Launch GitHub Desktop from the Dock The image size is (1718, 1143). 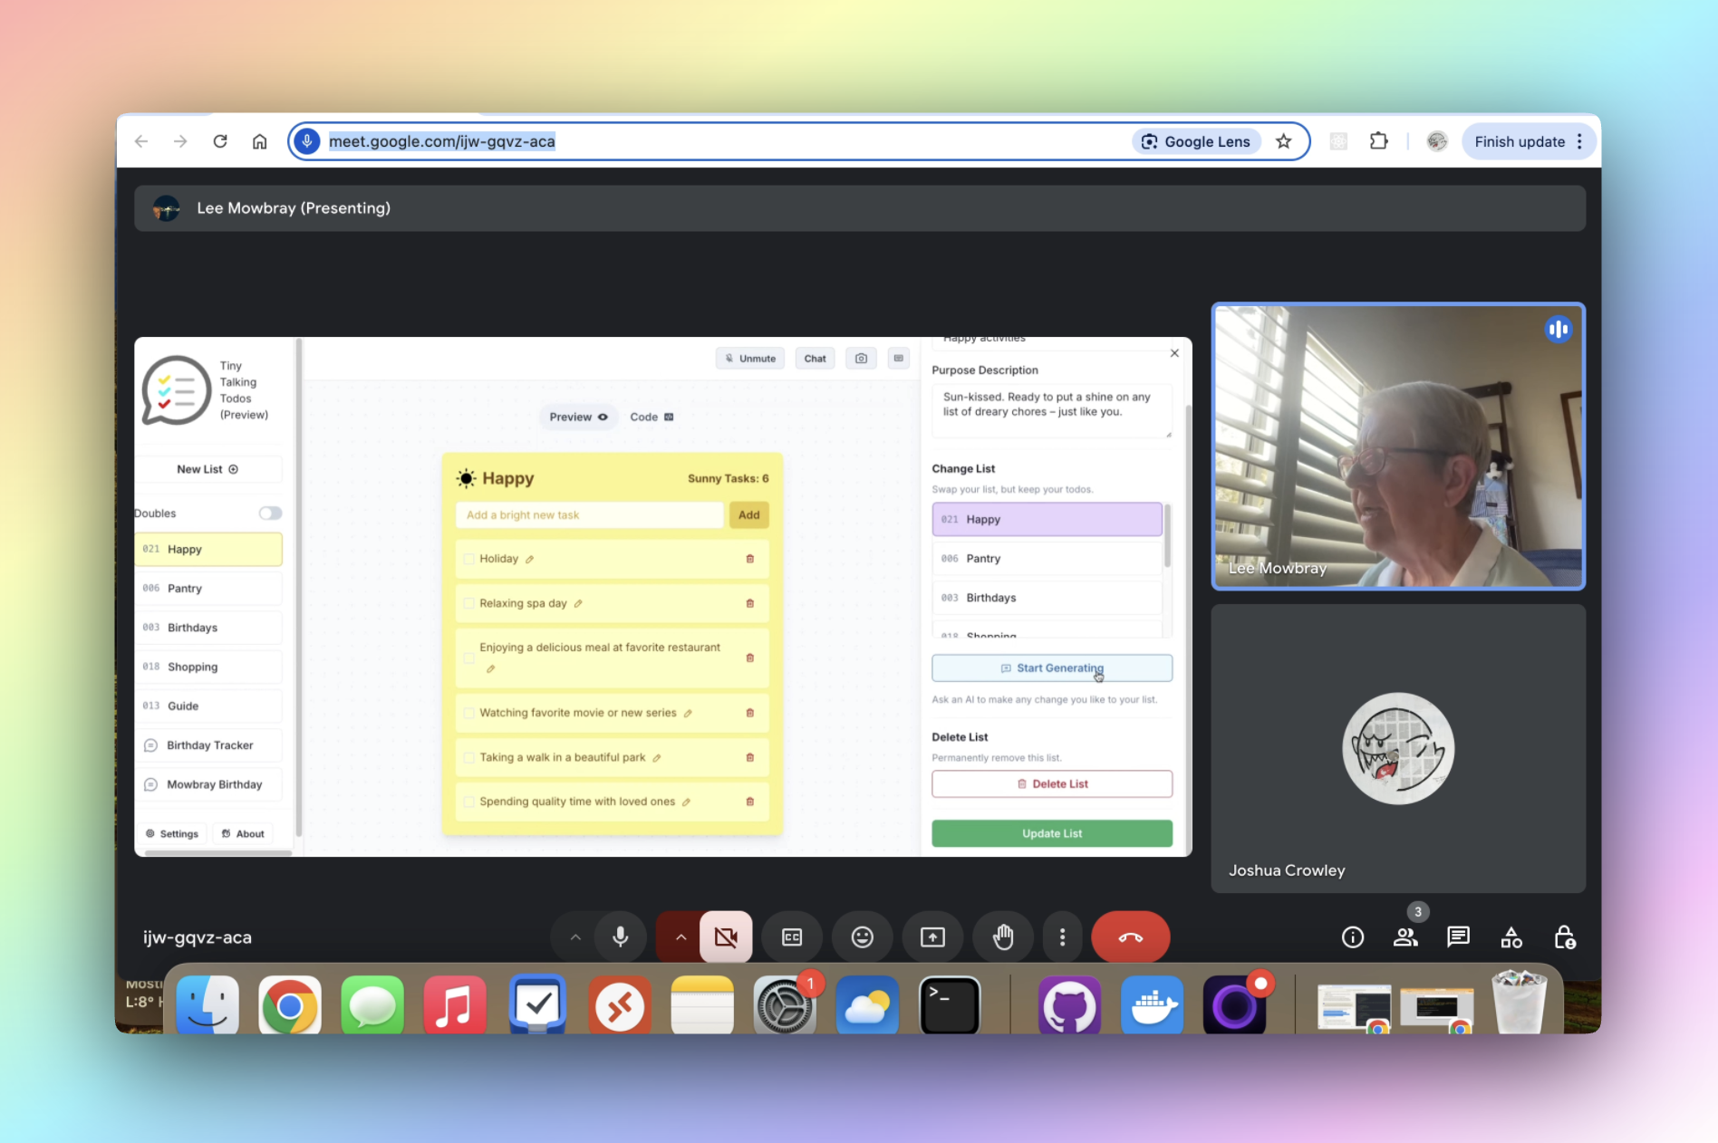(x=1069, y=1004)
